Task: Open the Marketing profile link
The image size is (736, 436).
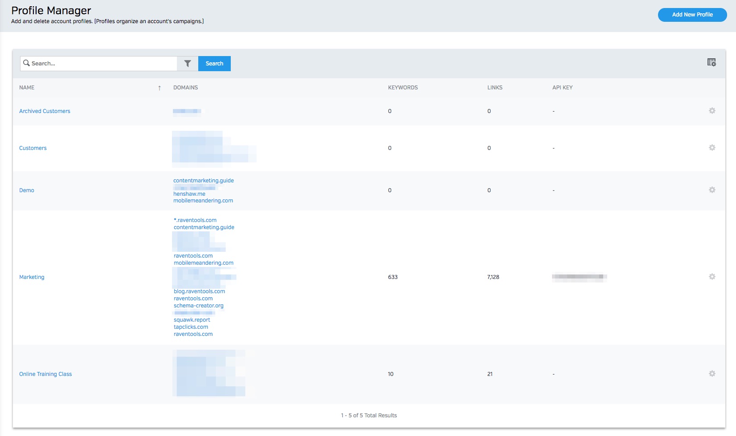Action: (x=32, y=277)
